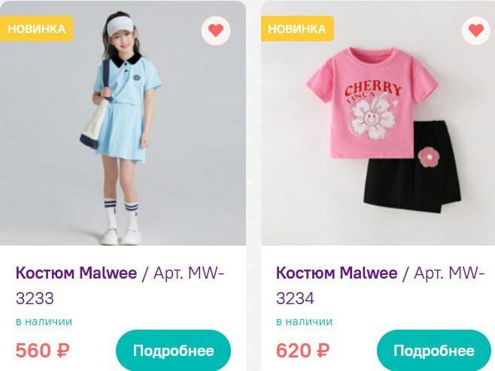This screenshot has height=371, width=495.
Task: Click the 560 ₽ price label
Action: [x=43, y=350]
